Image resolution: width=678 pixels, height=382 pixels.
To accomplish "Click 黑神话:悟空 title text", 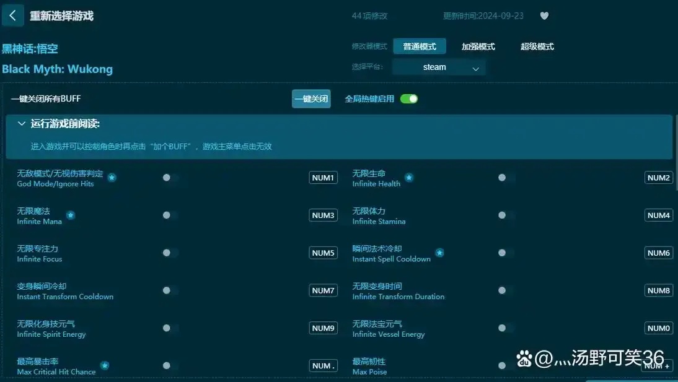I will (x=30, y=49).
